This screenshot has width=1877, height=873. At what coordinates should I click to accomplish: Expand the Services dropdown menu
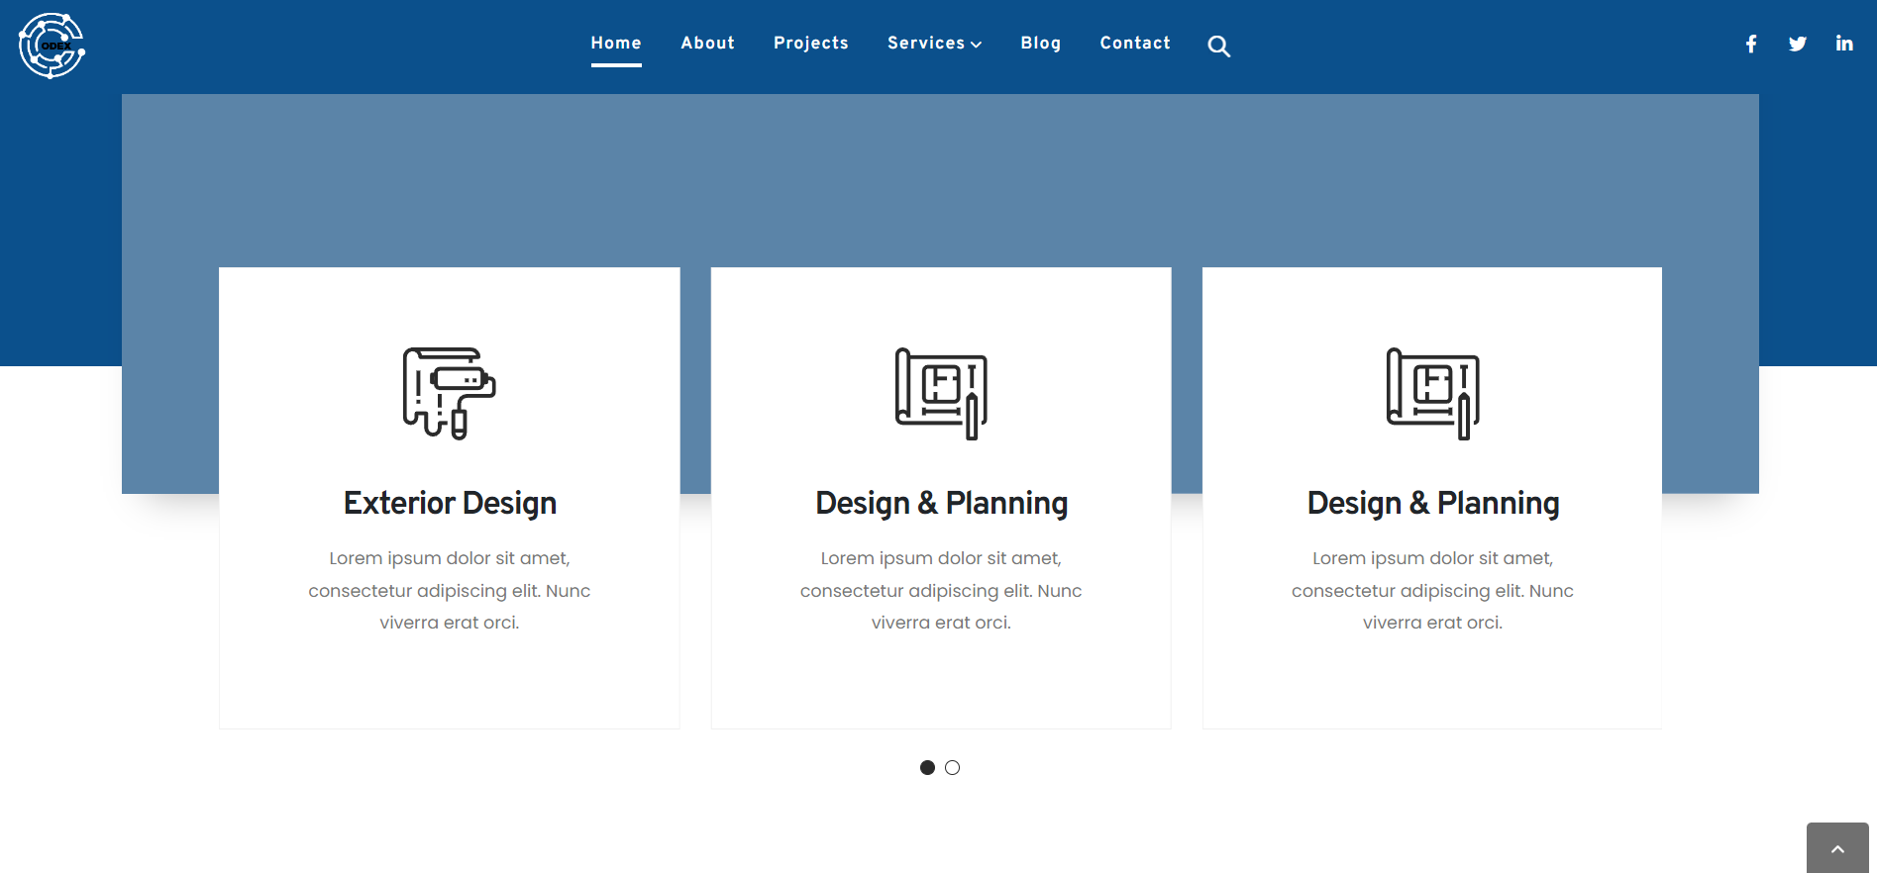coord(934,44)
